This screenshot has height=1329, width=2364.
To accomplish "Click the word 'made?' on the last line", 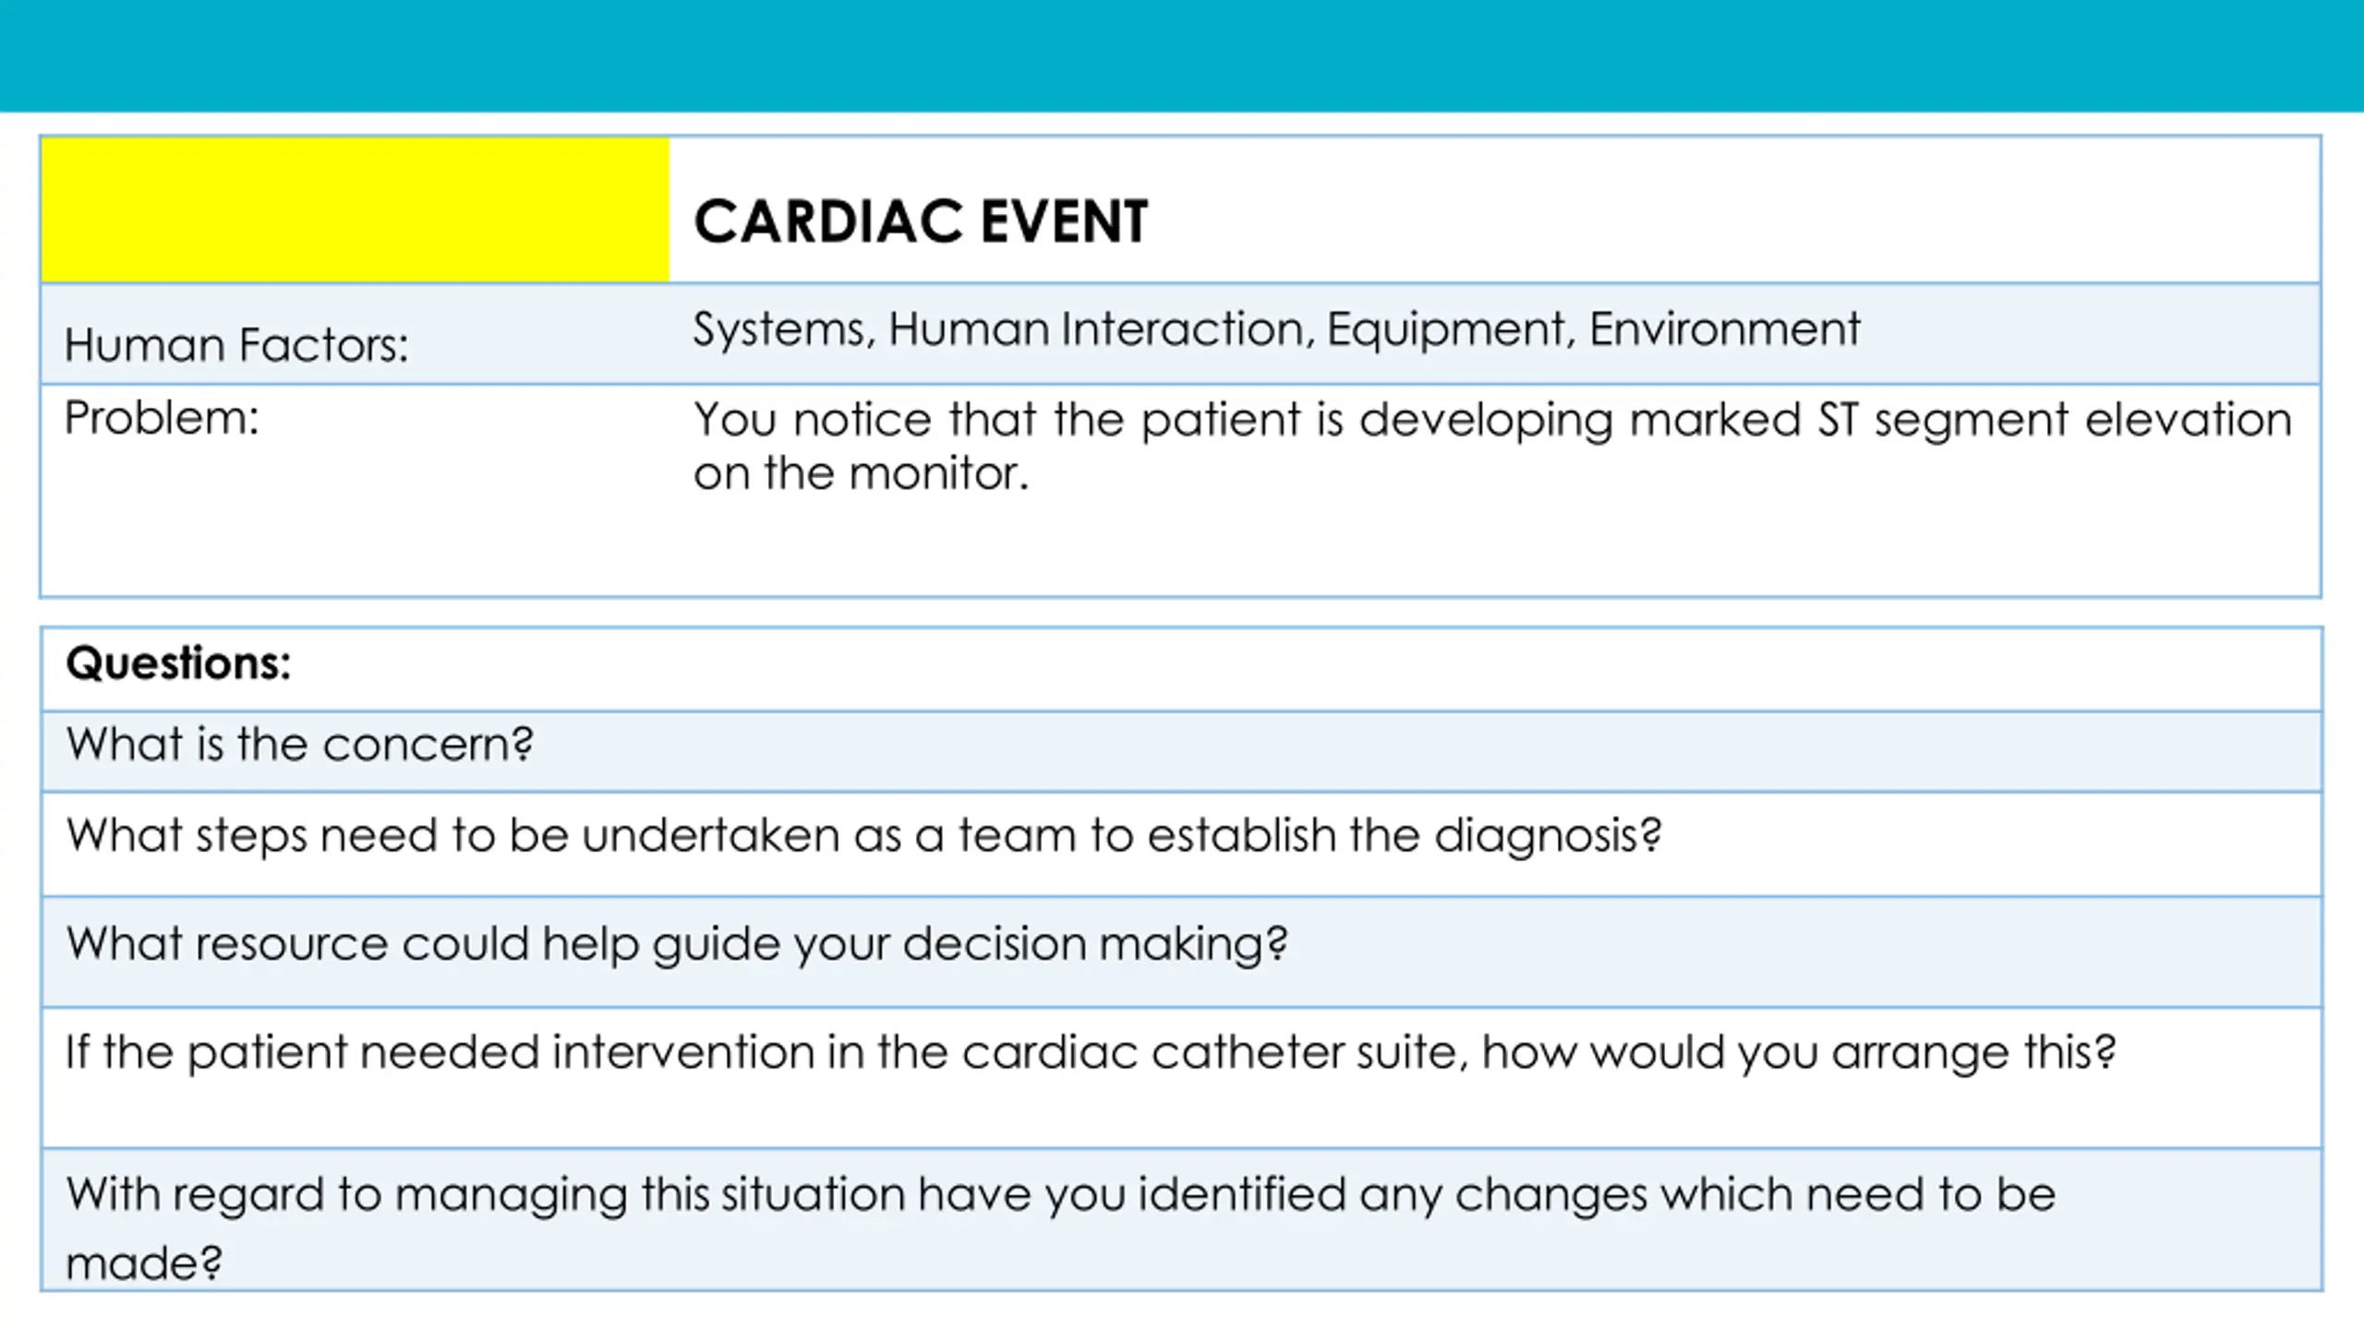I will 144,1263.
